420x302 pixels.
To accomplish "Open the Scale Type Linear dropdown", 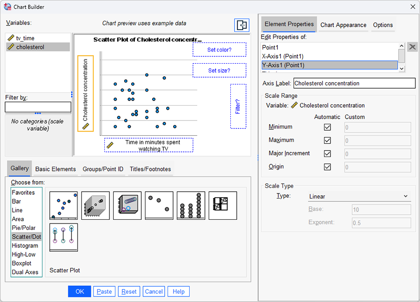I will [x=359, y=196].
